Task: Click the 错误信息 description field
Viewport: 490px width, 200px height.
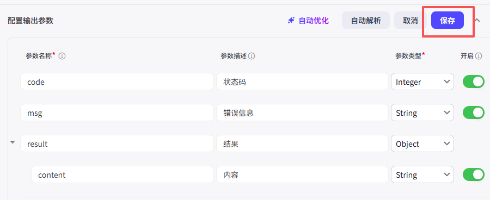Action: pyautogui.click(x=302, y=112)
